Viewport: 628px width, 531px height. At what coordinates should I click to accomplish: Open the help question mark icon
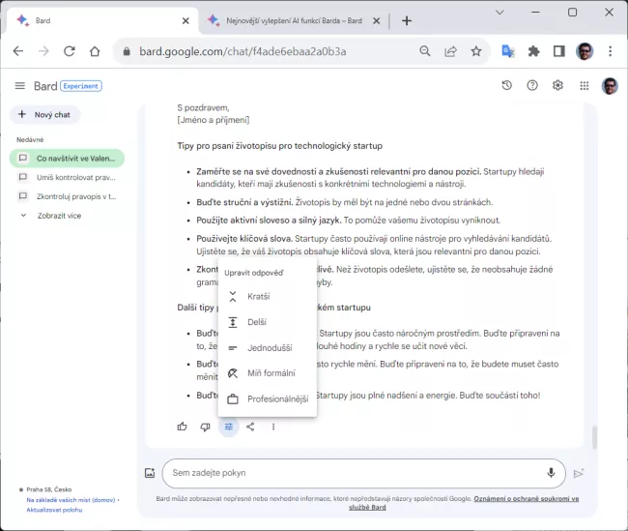532,85
